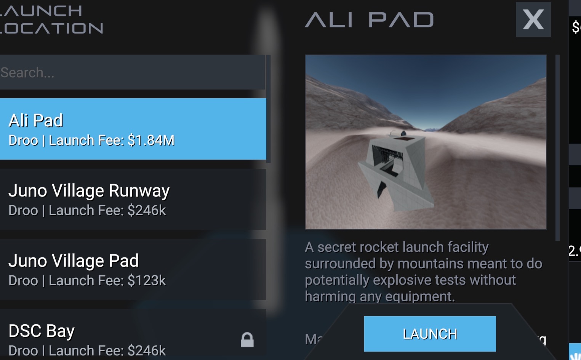This screenshot has height=360, width=581.
Task: Close the Ali Pad details panel
Action: (533, 19)
